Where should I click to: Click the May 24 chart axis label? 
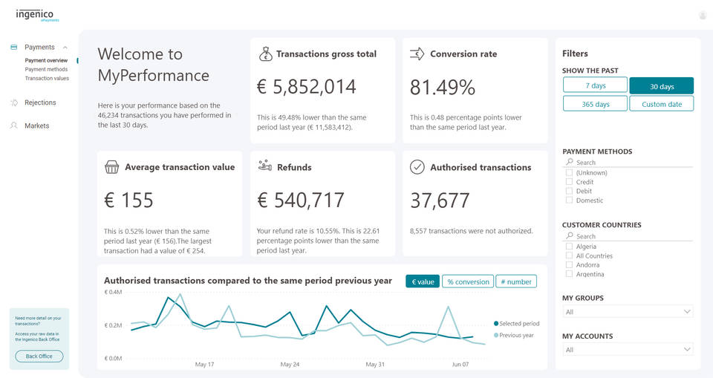coord(290,365)
